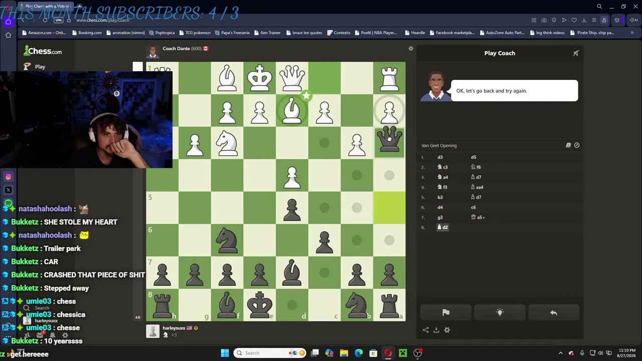Open Microsoft Store on taskbar

373,353
